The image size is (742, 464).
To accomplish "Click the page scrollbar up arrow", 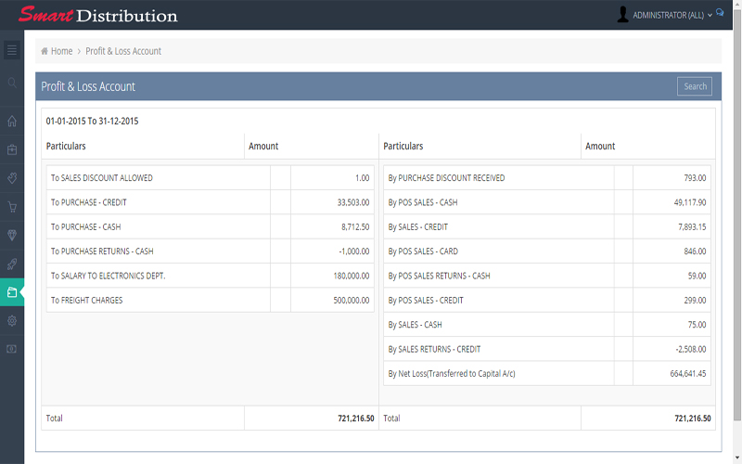I will [737, 34].
